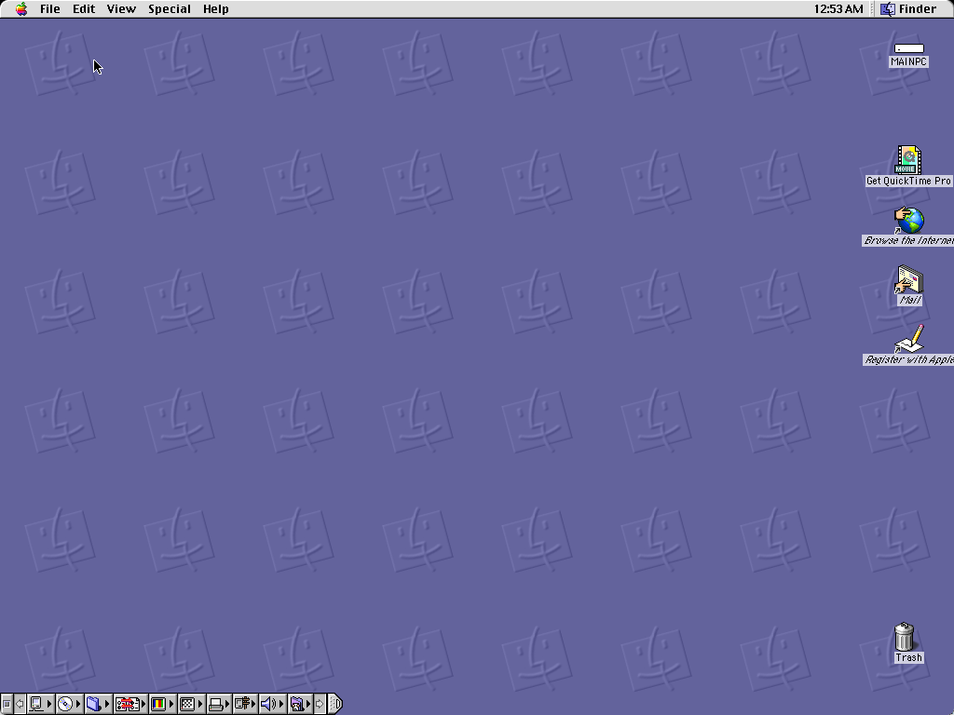Open the Special menu
Screen dimensions: 954x715
(169, 8)
